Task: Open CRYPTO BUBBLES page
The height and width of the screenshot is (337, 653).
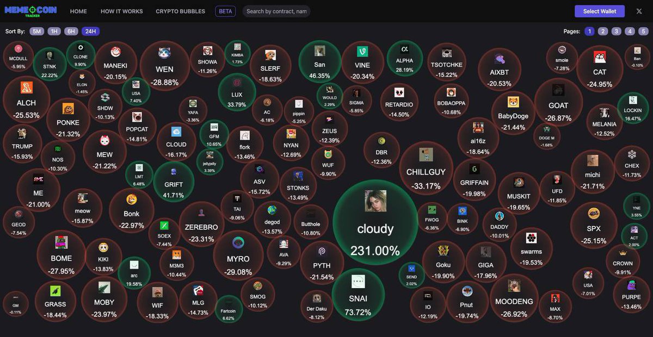Action: coord(181,11)
